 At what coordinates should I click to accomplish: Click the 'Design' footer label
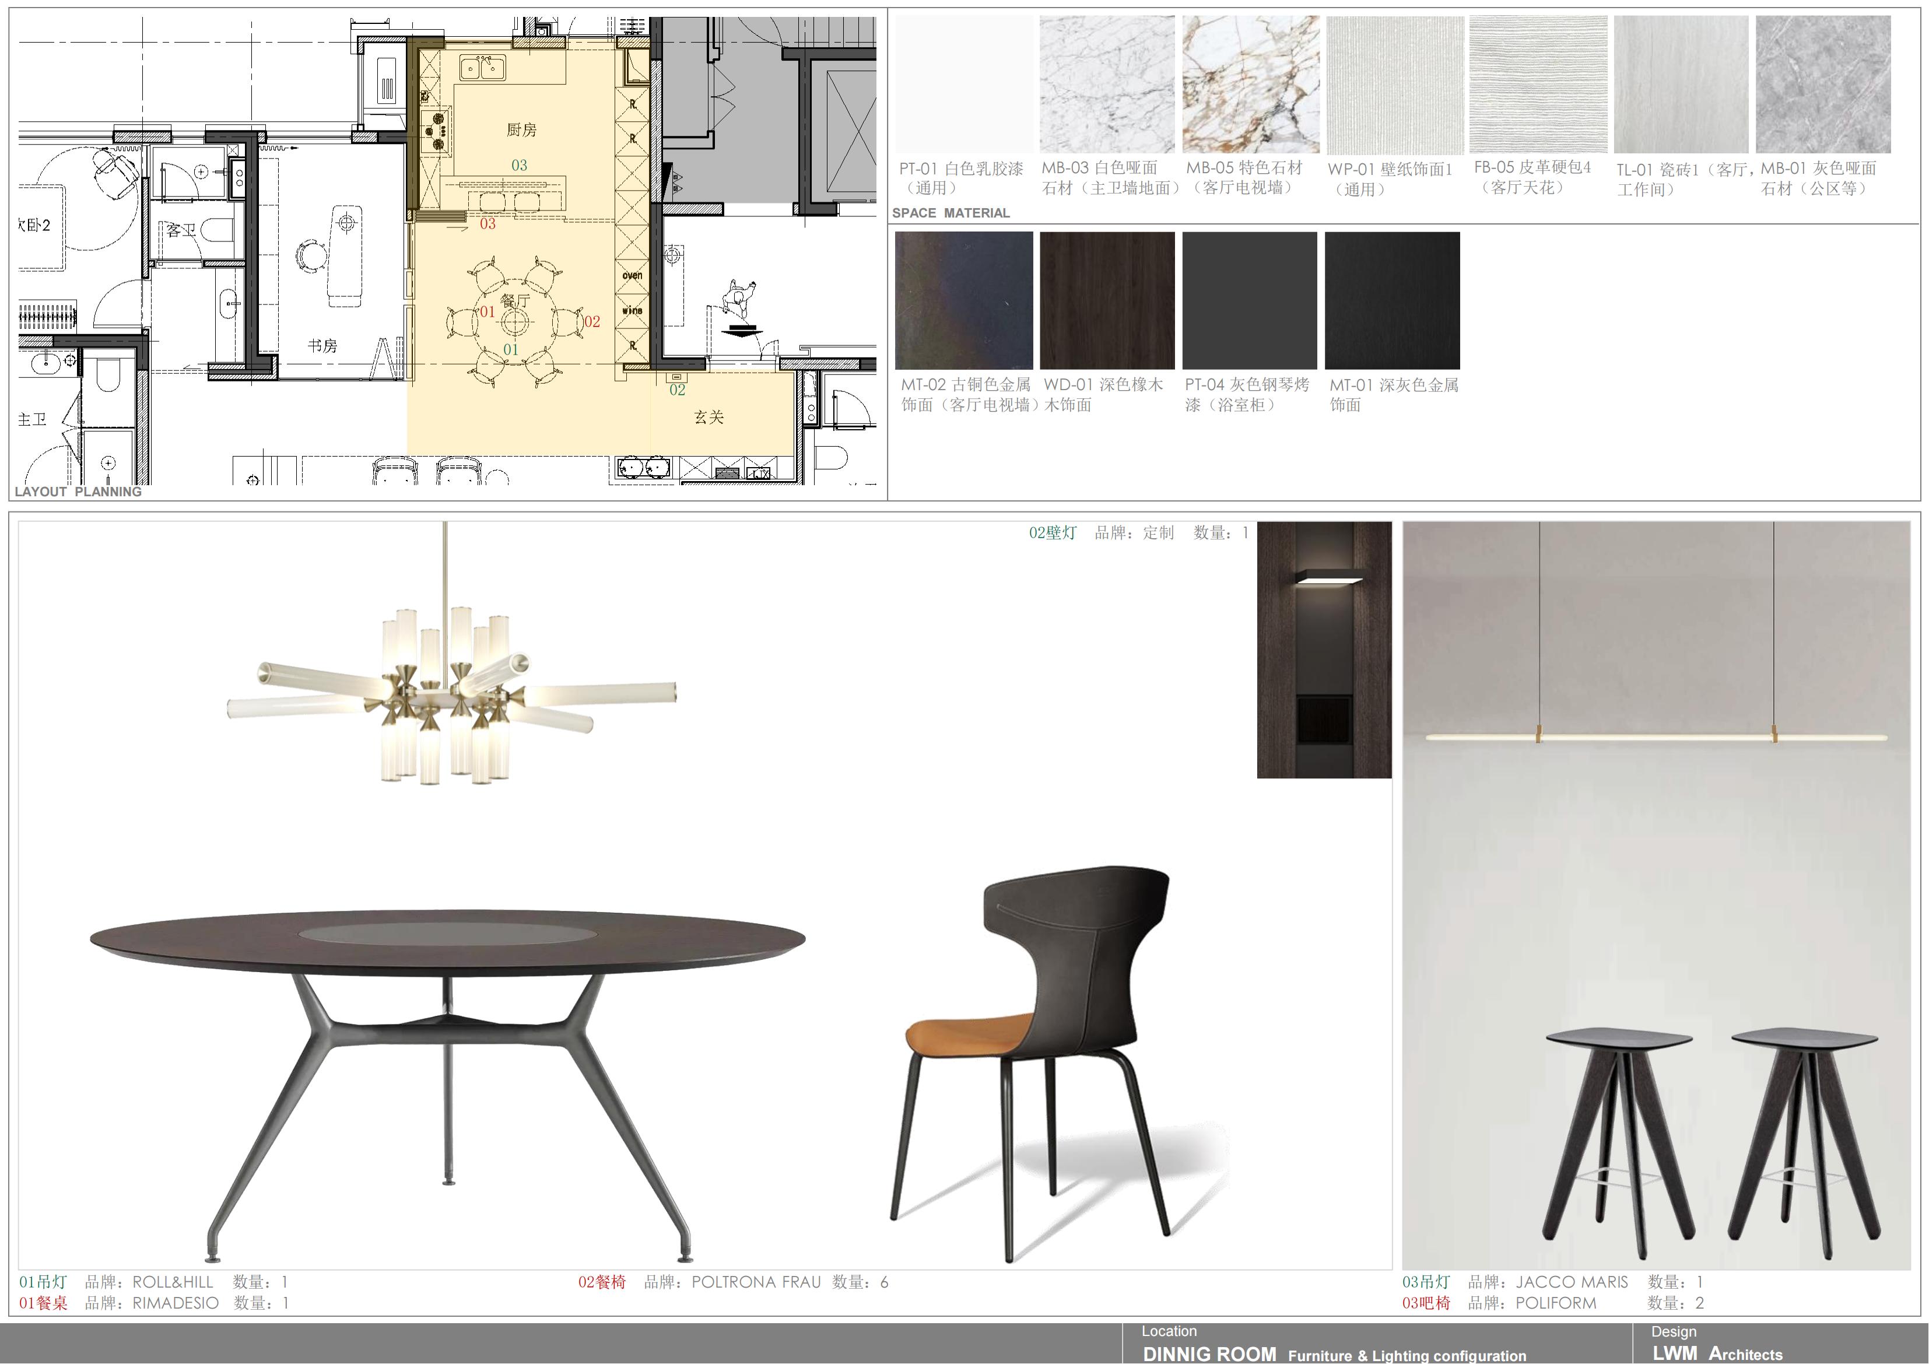(x=1674, y=1331)
